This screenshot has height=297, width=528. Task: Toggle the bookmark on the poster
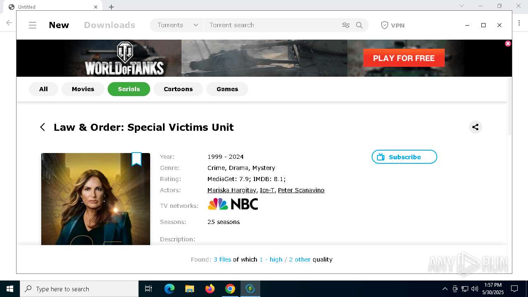137,159
